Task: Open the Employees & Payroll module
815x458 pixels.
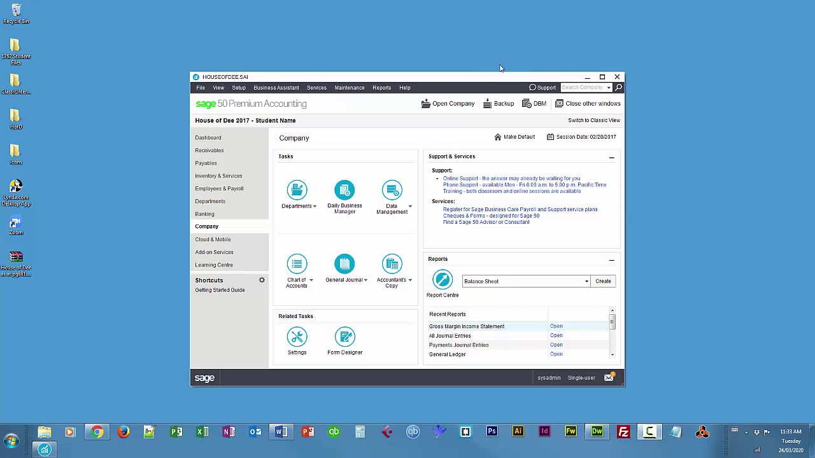Action: coord(219,188)
